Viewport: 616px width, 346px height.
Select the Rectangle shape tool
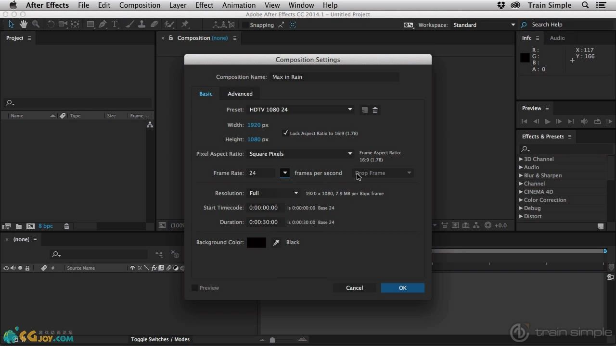(90, 25)
